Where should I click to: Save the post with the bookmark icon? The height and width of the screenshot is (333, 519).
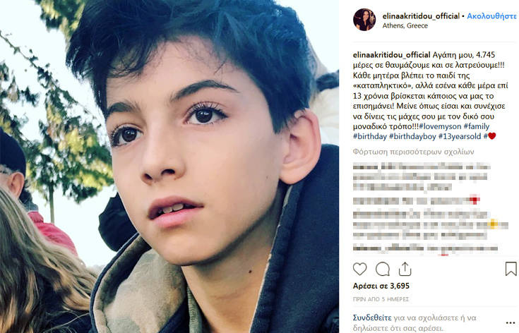pyautogui.click(x=511, y=269)
